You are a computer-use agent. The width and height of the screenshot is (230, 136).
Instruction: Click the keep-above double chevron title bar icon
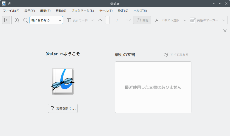point(10,4)
